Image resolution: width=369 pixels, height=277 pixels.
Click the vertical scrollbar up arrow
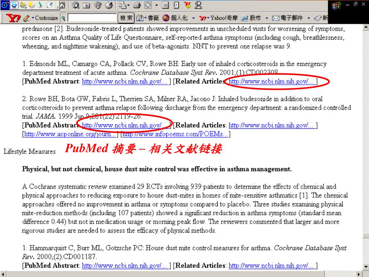tap(366, 27)
